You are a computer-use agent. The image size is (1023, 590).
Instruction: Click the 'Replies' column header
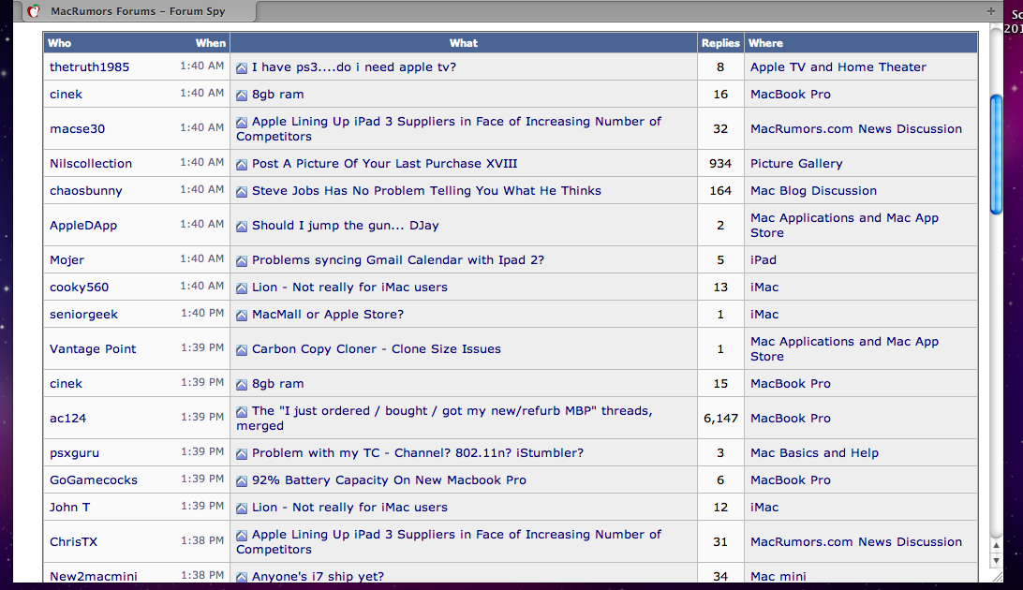(721, 43)
